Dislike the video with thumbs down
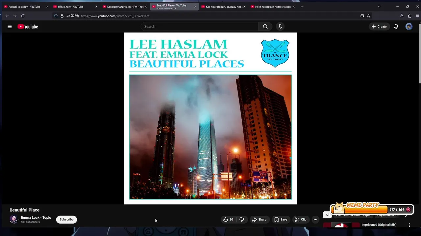 point(242,220)
